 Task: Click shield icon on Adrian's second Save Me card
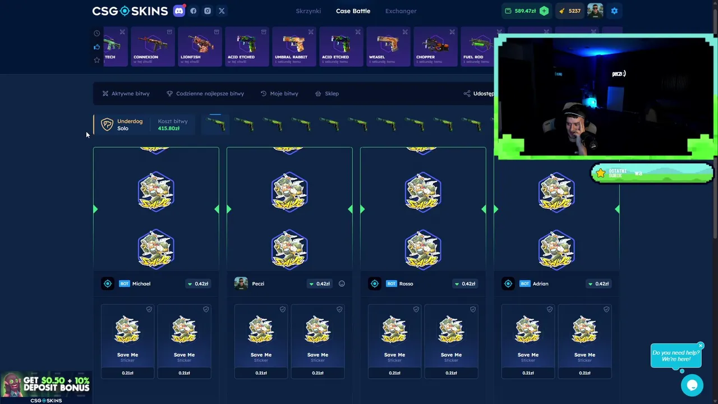pyautogui.click(x=606, y=309)
